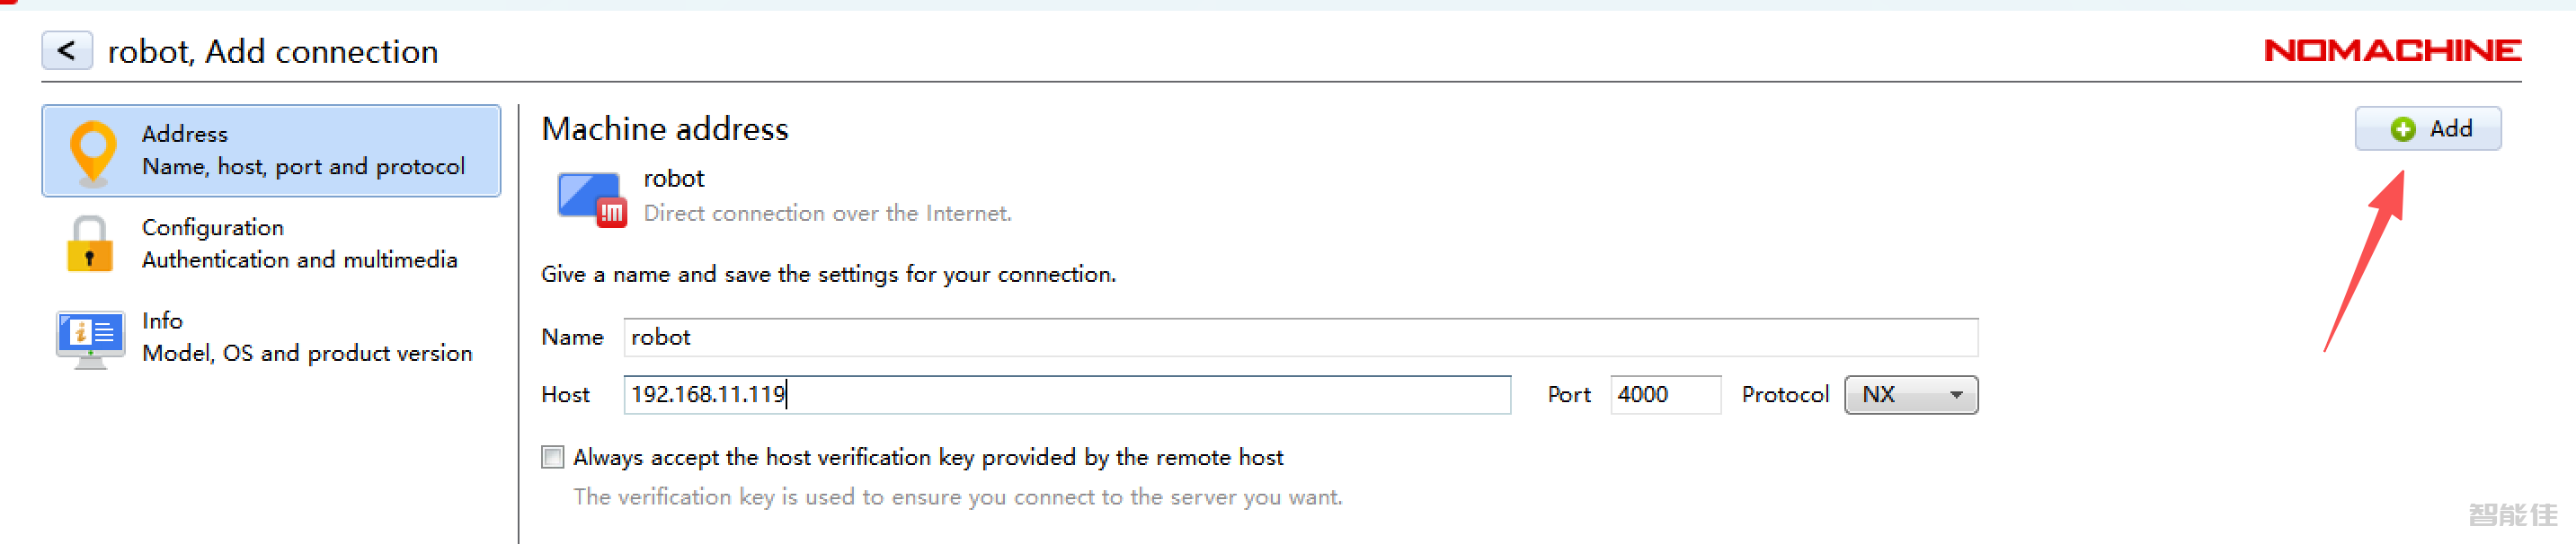Viewport: 2576px width, 544px height.
Task: Click 'Direct connection over the Internet' text
Action: [x=827, y=213]
